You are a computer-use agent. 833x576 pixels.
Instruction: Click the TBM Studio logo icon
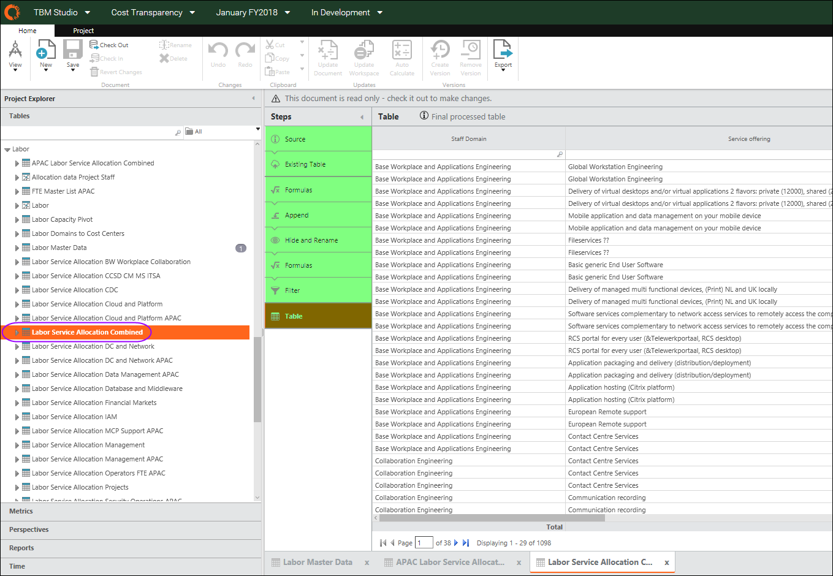pyautogui.click(x=12, y=12)
